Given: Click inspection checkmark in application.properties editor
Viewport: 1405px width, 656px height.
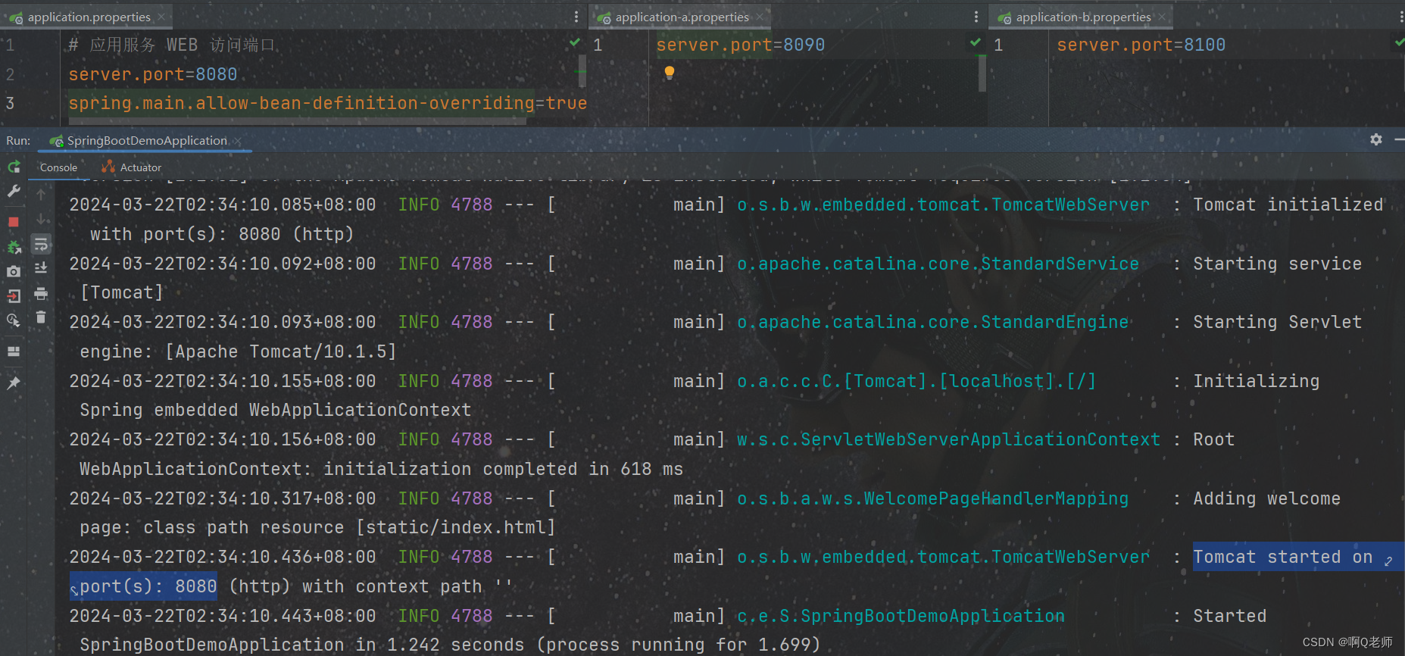Looking at the screenshot, I should [x=575, y=42].
